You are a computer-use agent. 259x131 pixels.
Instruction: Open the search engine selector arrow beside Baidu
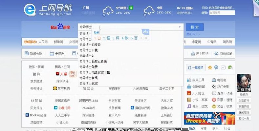tap(73, 27)
